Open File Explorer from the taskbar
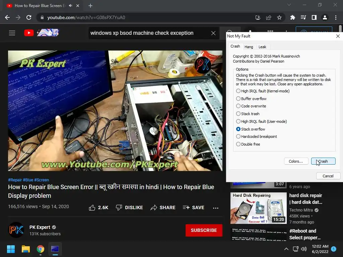The image size is (343, 257). tap(25, 249)
